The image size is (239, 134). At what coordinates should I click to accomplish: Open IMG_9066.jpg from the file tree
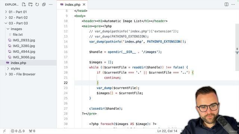coord(28,57)
